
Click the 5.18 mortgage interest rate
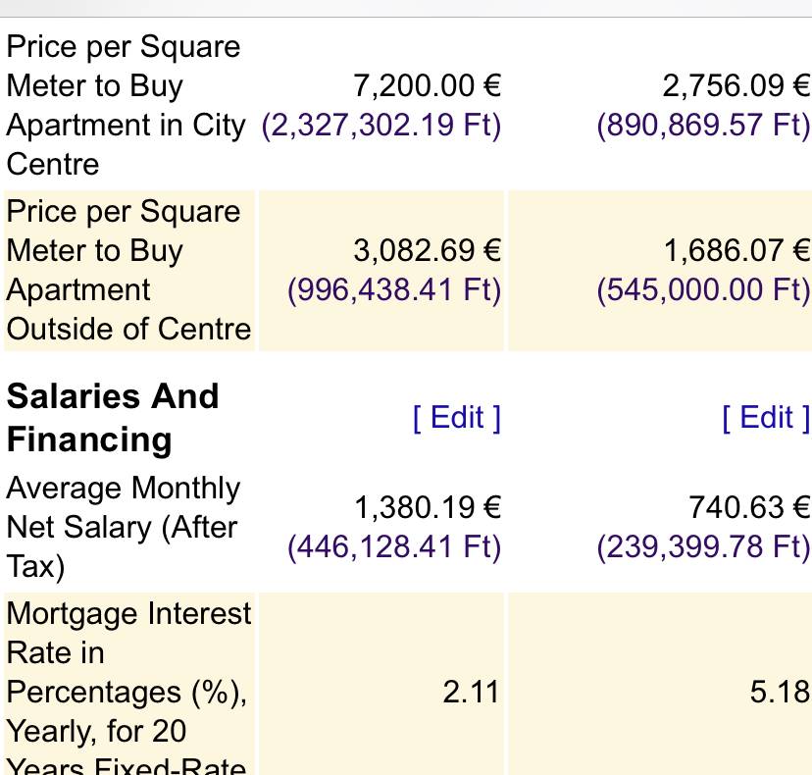pos(780,693)
